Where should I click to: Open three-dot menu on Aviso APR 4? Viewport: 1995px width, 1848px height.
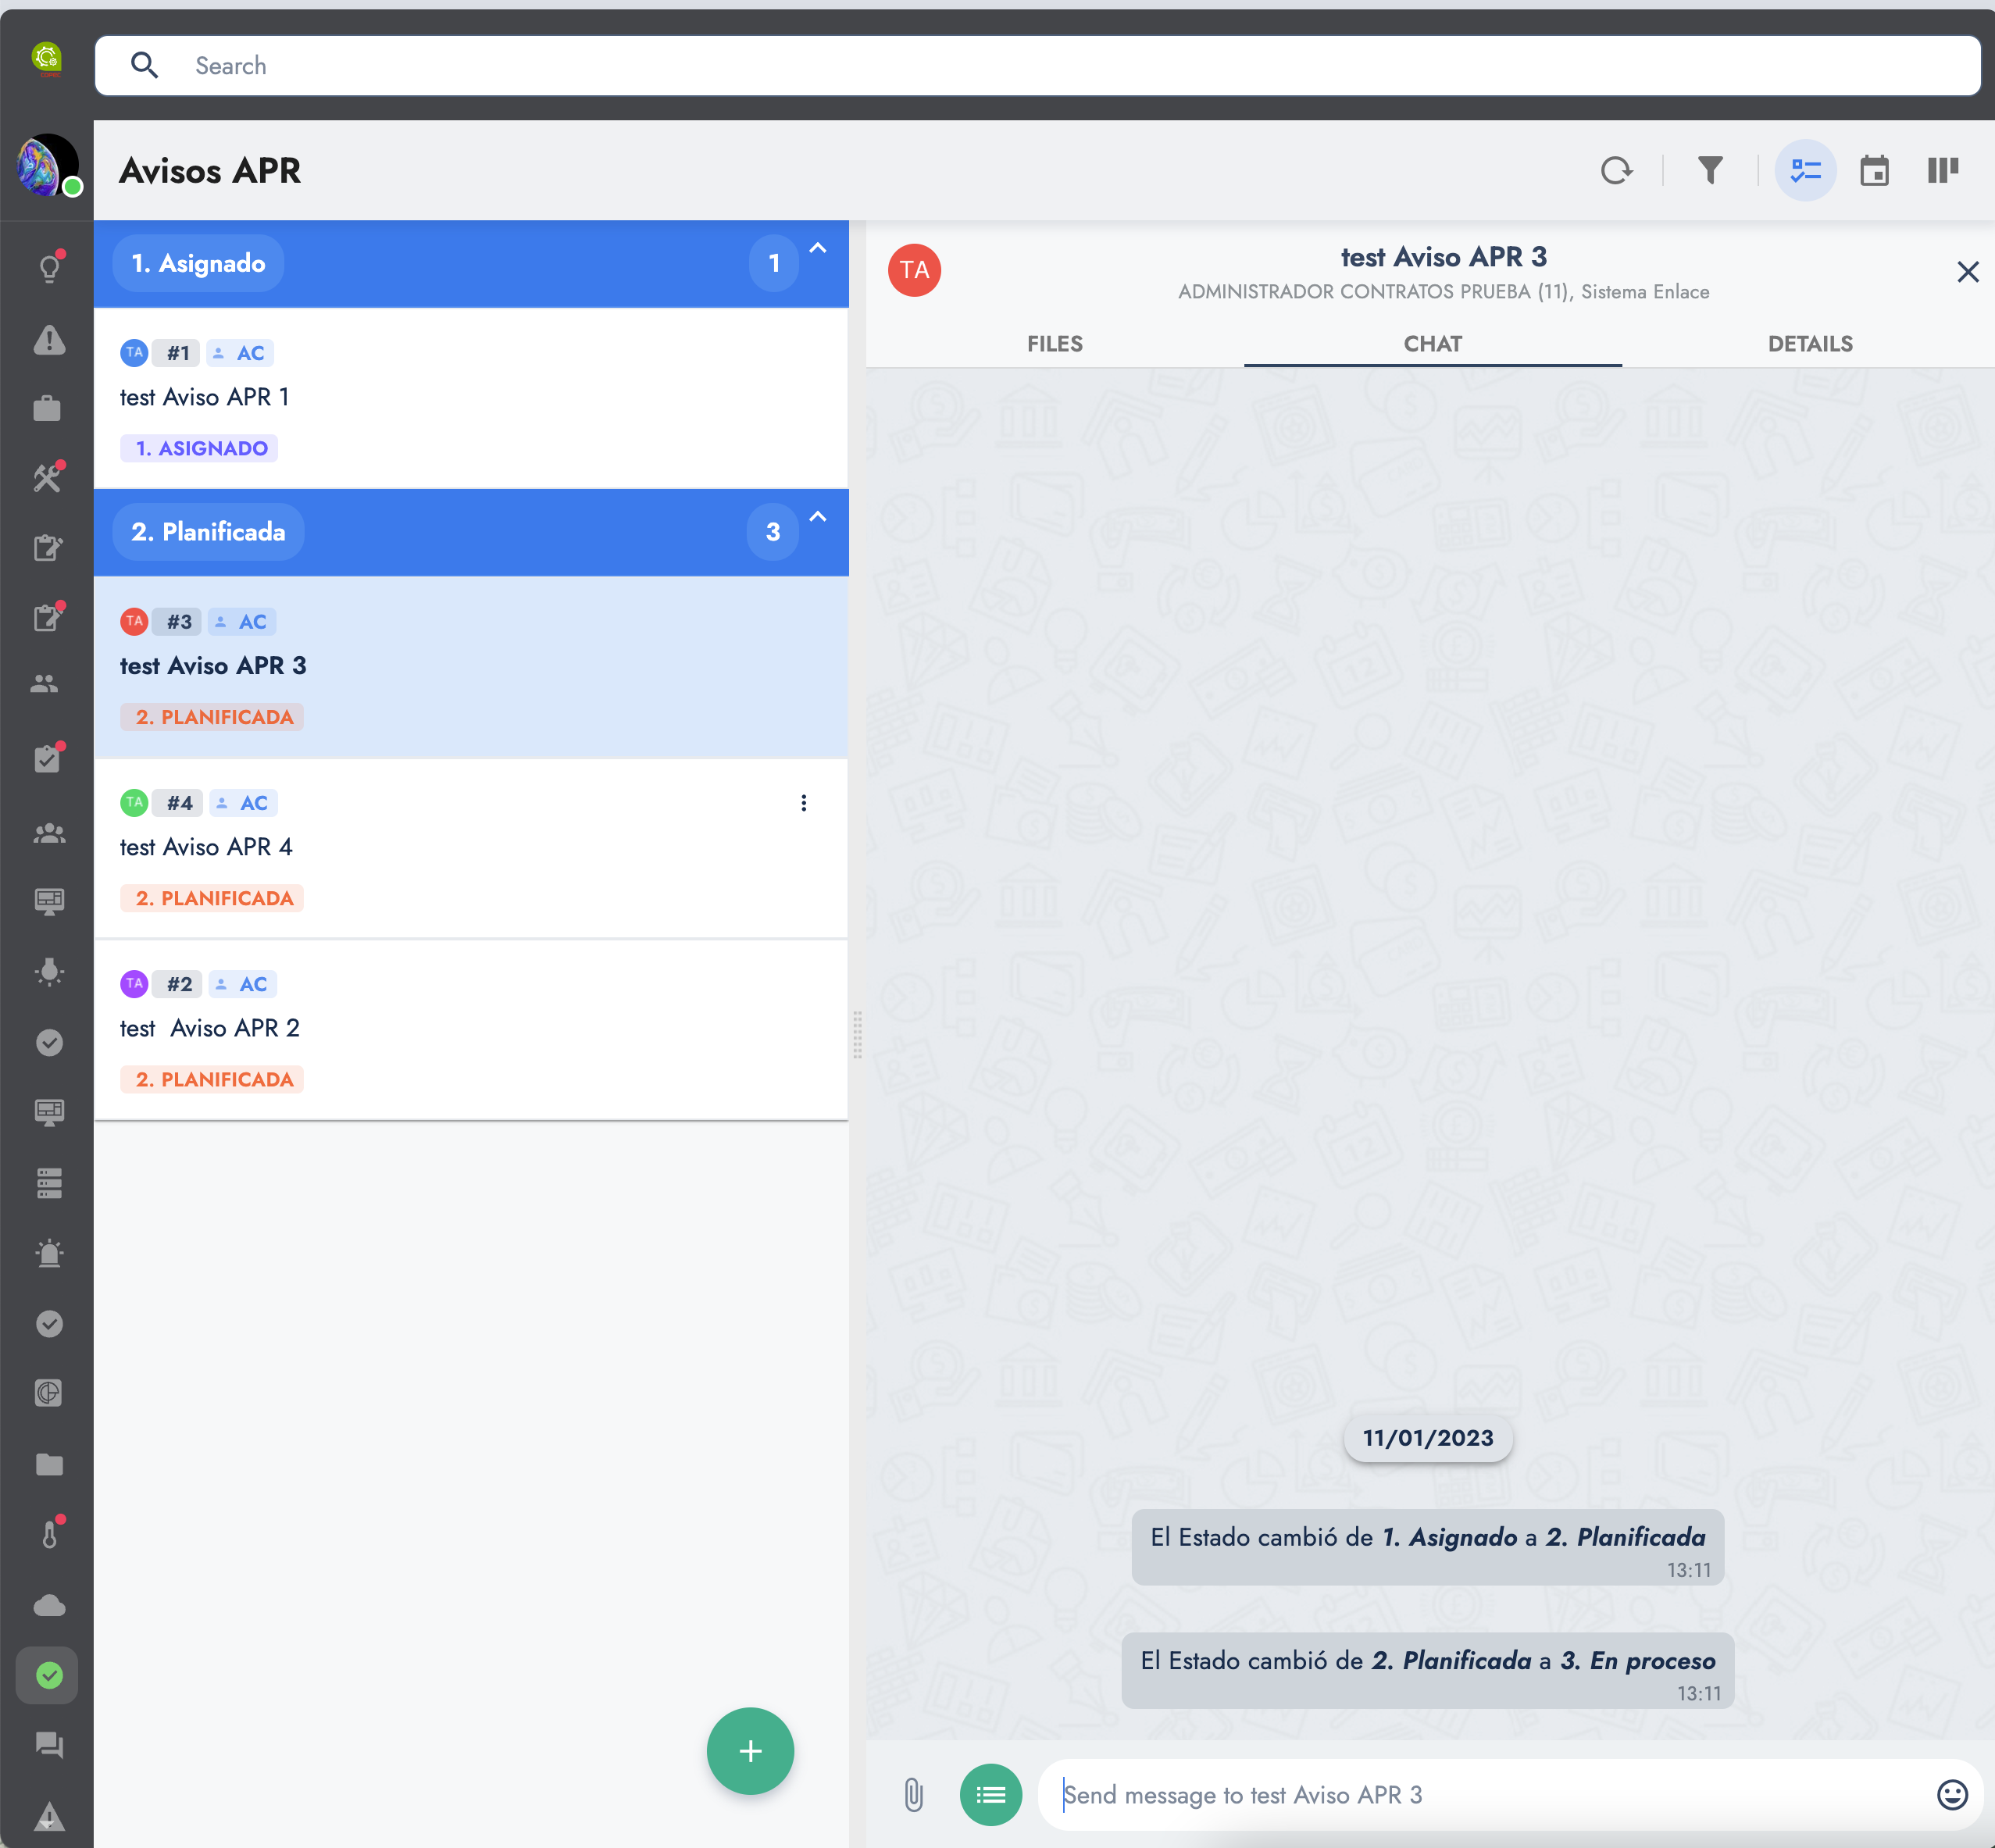(x=803, y=803)
